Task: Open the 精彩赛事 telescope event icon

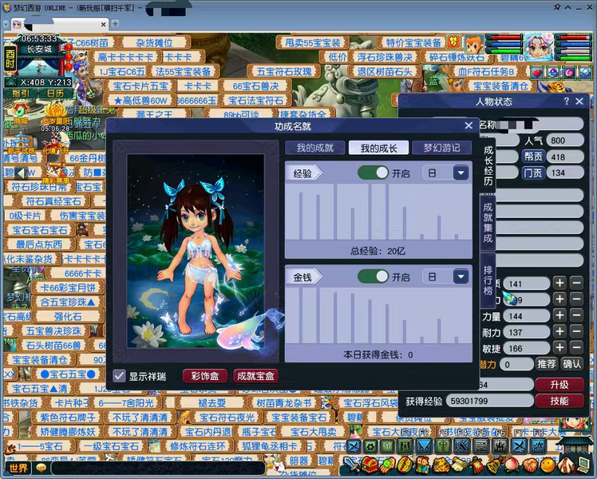Action: (56, 172)
